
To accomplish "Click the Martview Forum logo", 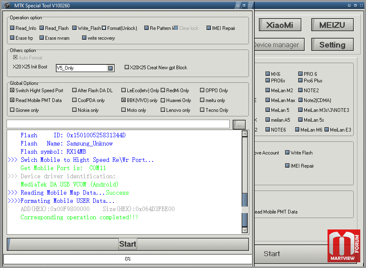I will click(343, 246).
